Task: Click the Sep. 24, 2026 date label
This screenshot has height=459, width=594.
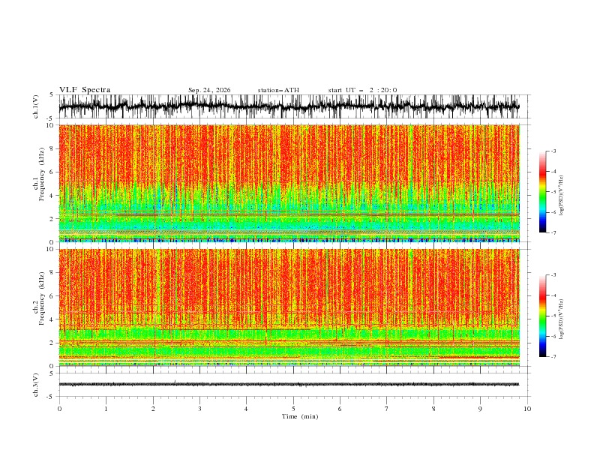Action: [x=209, y=90]
